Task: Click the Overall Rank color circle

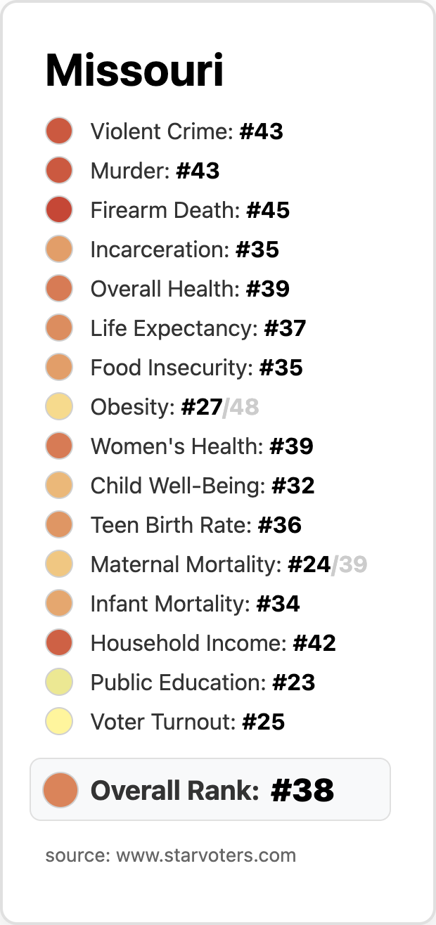Action: [60, 789]
